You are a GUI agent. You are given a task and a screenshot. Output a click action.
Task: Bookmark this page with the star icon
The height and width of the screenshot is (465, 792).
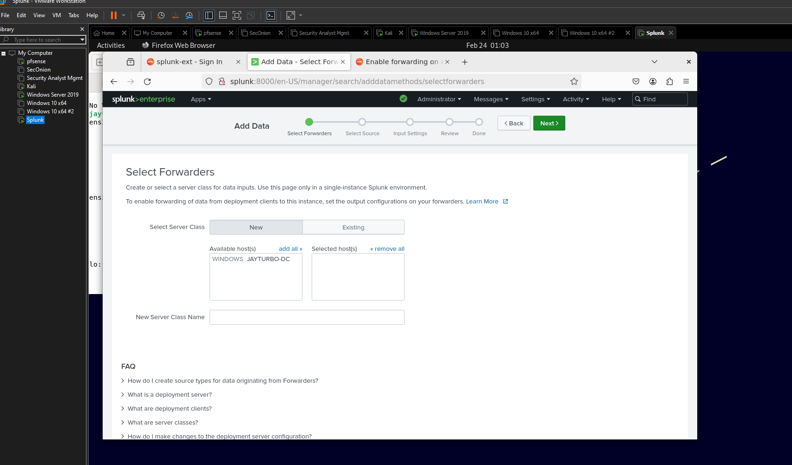pos(574,81)
